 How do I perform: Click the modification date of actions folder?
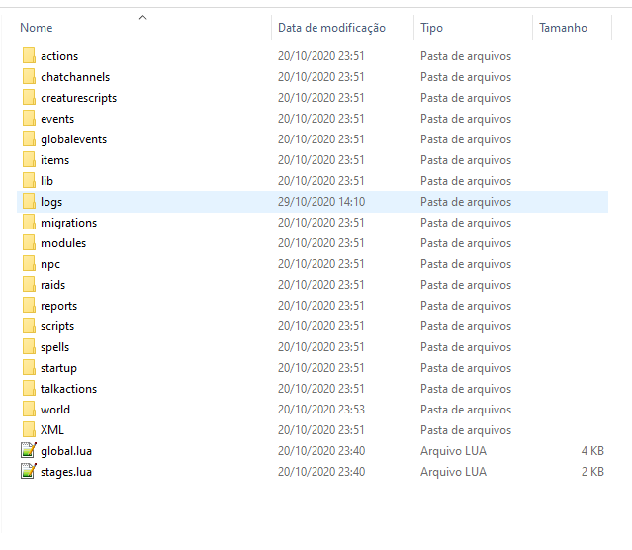point(320,56)
